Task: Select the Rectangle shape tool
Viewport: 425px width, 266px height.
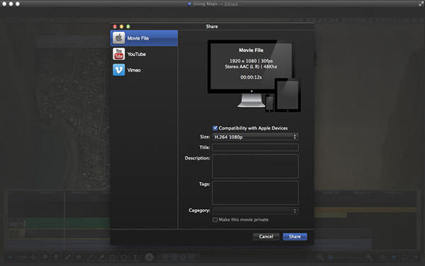Action: click(x=112, y=257)
